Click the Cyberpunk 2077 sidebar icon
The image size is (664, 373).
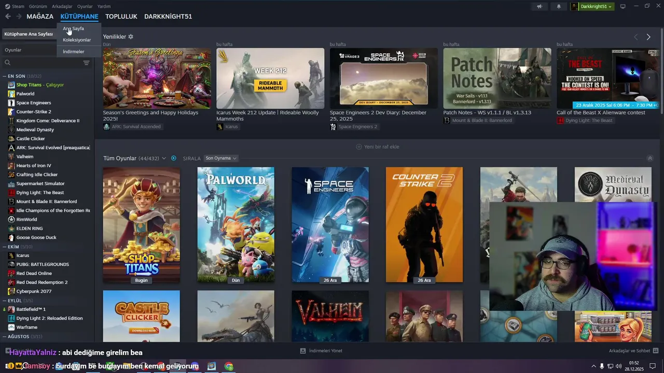11,291
